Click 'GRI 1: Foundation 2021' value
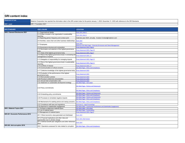This screenshot has height=143, width=185. 38,24
